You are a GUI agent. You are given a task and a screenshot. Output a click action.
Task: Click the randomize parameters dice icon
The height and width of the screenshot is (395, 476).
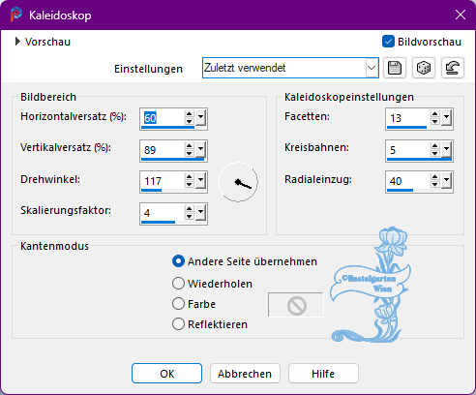(424, 68)
